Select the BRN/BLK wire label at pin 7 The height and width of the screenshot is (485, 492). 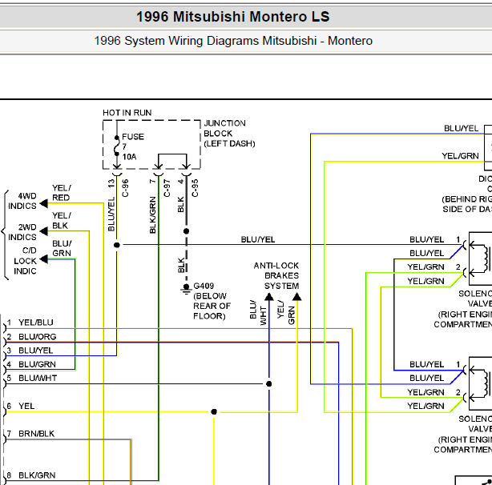click(37, 434)
